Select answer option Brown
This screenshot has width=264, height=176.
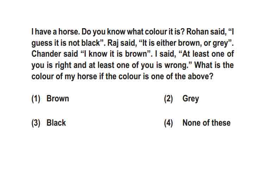58,99
